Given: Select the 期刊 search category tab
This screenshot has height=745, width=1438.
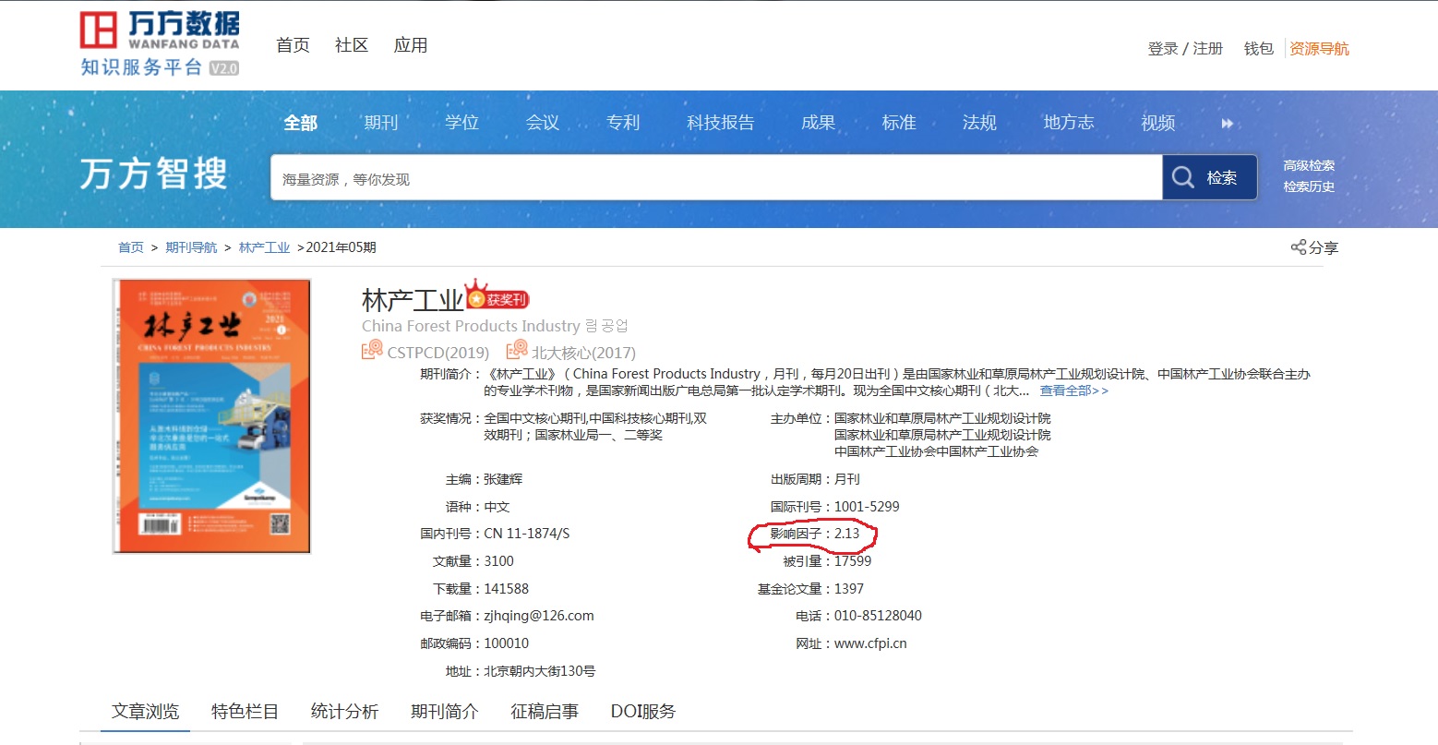Looking at the screenshot, I should pyautogui.click(x=381, y=123).
